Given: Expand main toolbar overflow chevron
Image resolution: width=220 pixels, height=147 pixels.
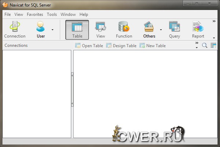Looking at the screenshot, I should (x=214, y=21).
